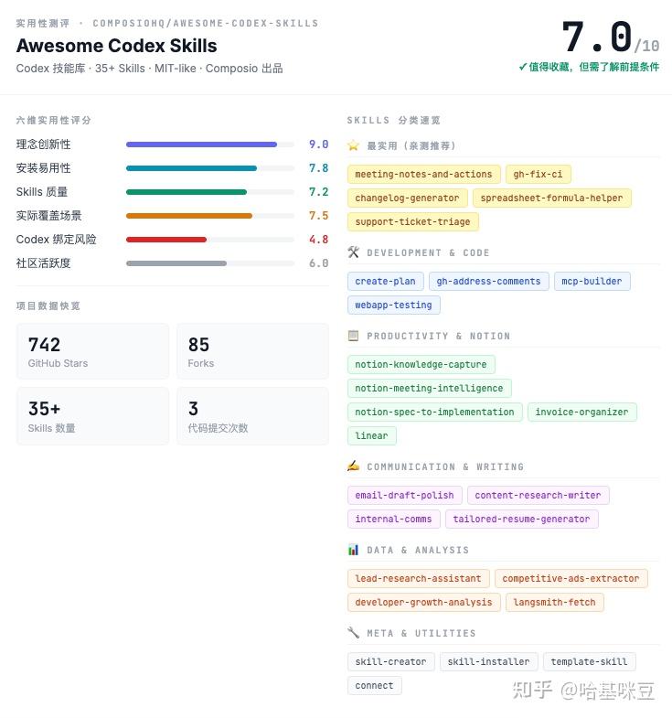Open the content-research-writer tag
Screen dimensions: 672x718
[538, 496]
